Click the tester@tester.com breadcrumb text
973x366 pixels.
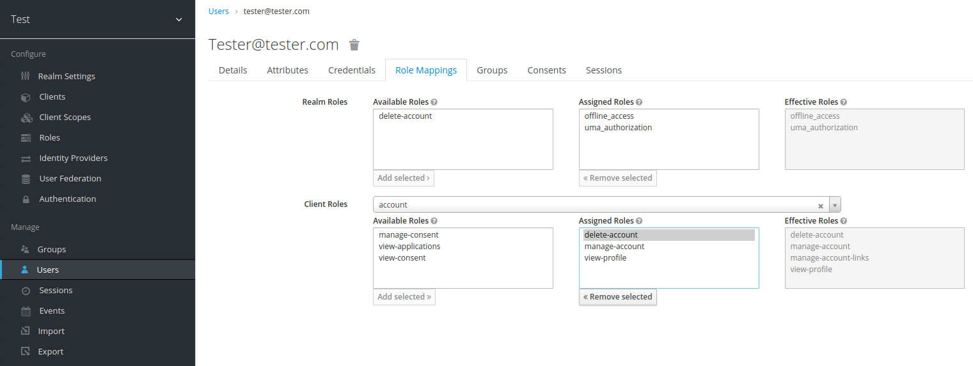[x=276, y=11]
